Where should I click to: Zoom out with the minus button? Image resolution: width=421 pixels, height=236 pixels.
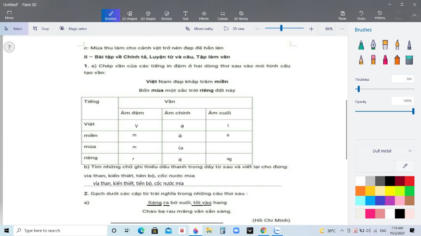pyautogui.click(x=257, y=29)
